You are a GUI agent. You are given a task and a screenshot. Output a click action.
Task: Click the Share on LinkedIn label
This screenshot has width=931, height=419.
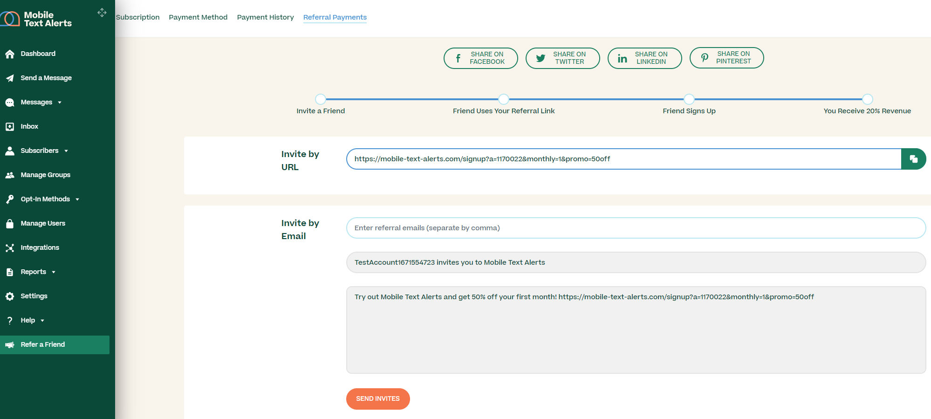click(651, 58)
